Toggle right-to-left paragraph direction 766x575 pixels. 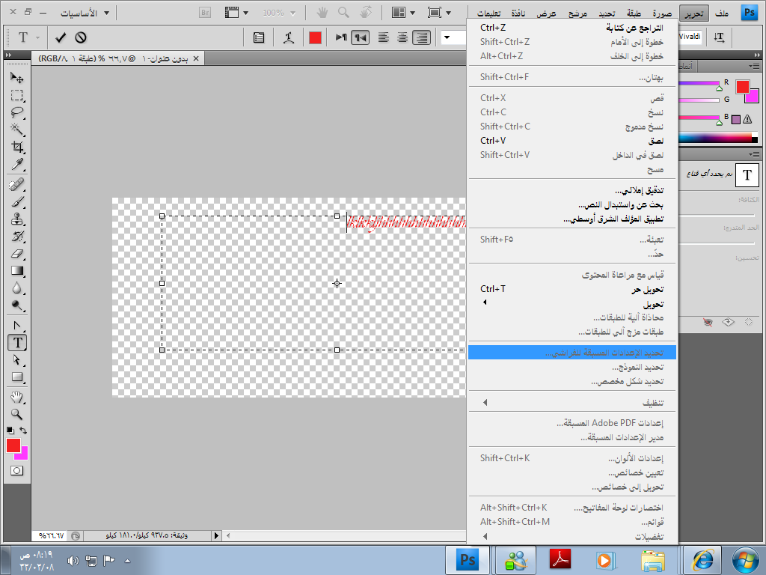[x=360, y=37]
